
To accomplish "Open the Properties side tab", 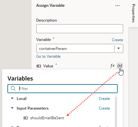I will 133,13.
